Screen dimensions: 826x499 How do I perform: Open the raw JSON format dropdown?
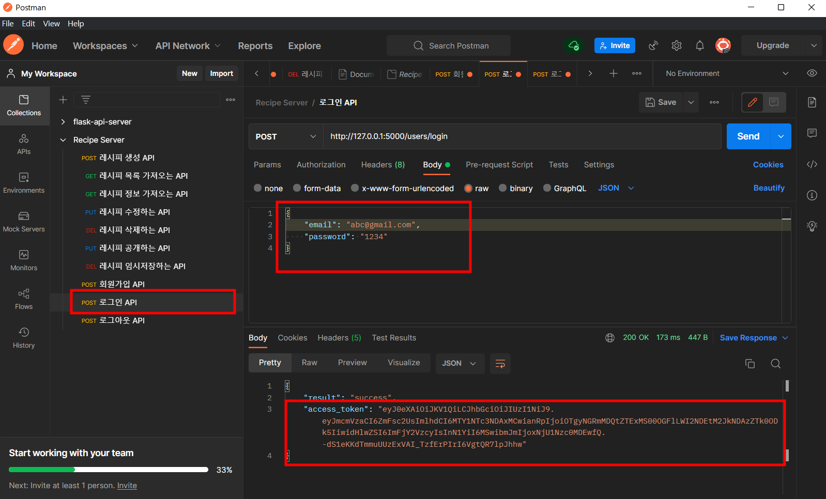616,188
